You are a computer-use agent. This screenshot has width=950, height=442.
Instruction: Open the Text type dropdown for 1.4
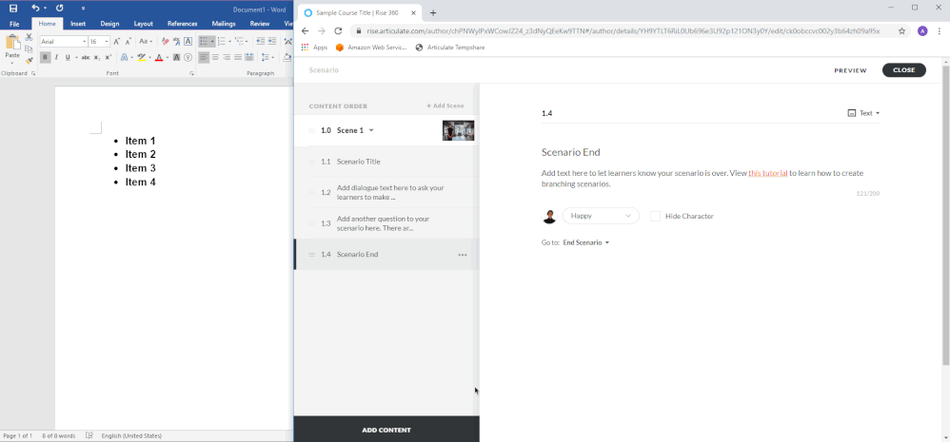pos(863,113)
